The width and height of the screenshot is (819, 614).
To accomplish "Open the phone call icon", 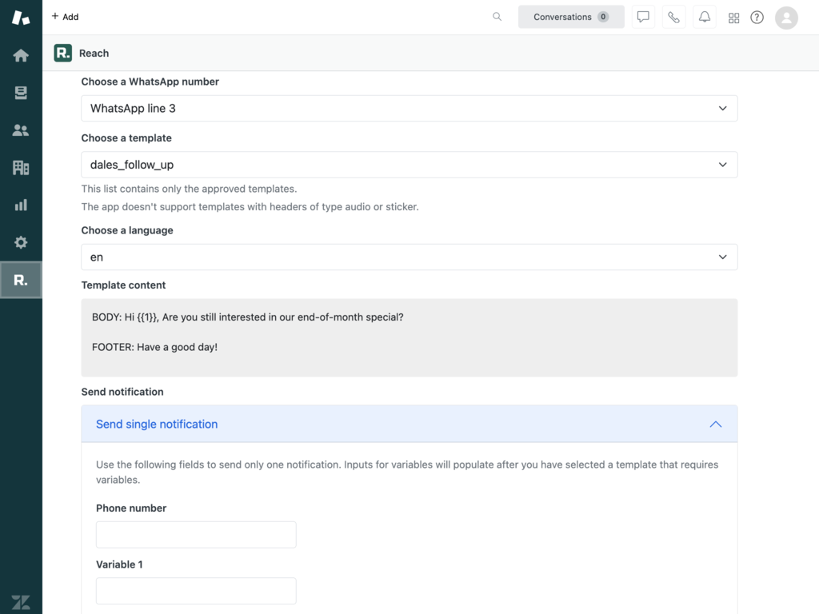I will [673, 17].
